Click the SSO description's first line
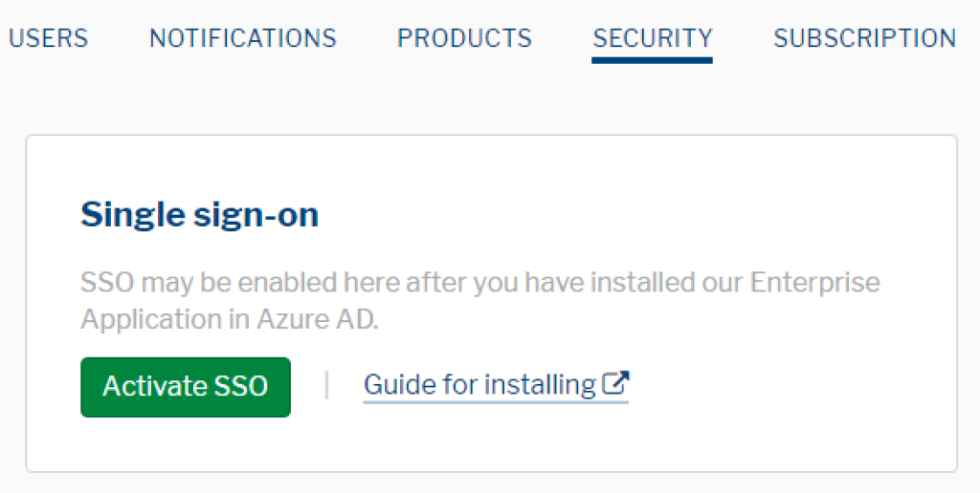The height and width of the screenshot is (493, 980). 479,284
